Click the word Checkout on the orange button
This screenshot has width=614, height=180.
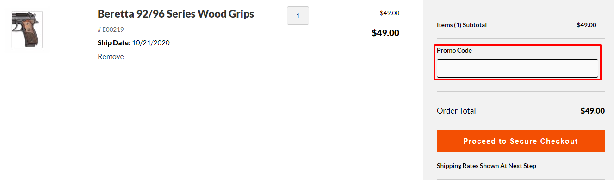point(560,141)
